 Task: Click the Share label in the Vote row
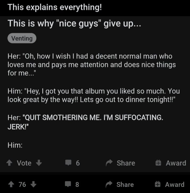pyautogui.click(x=126, y=163)
